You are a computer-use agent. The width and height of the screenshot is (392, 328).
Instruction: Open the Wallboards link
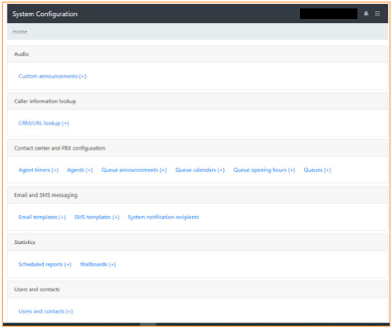(98, 265)
